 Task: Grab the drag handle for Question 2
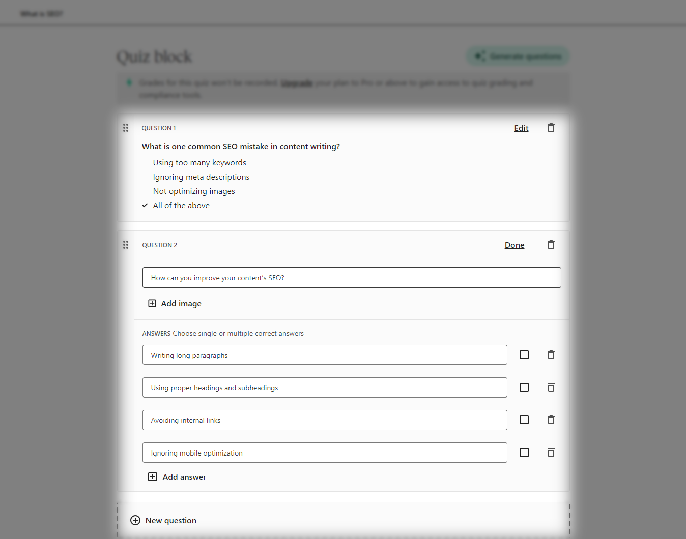coord(126,245)
